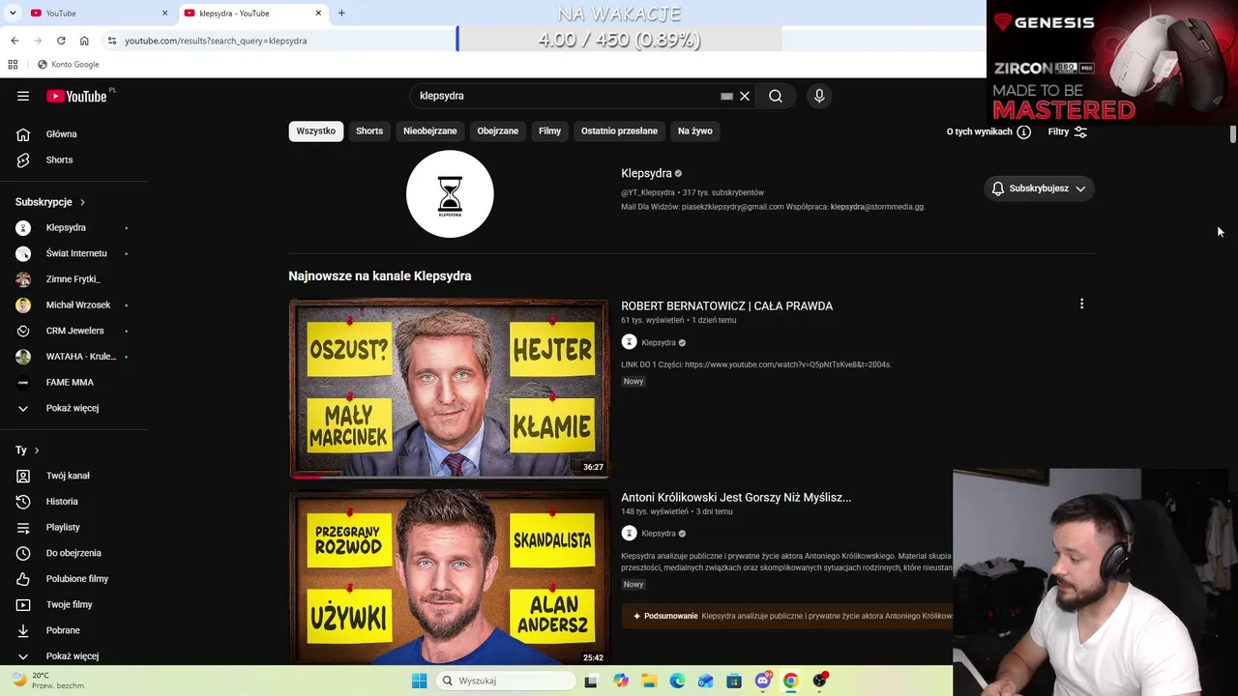The height and width of the screenshot is (696, 1238).
Task: Select the 'Shorts' filter chip
Action: 369,131
